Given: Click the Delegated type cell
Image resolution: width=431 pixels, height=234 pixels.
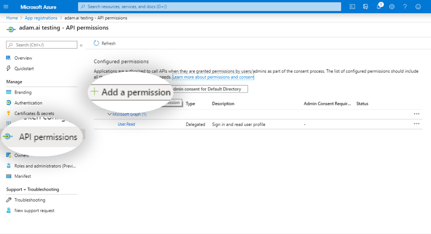Looking at the screenshot, I should [195, 124].
